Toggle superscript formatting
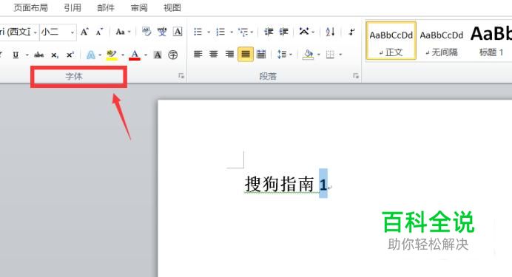 tap(70, 55)
